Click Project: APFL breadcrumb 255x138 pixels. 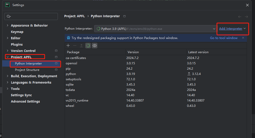[75, 16]
